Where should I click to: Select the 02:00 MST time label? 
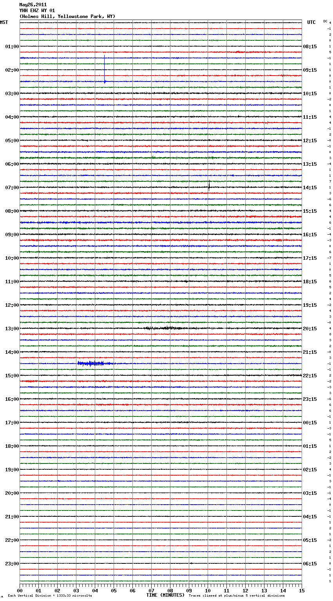[x=12, y=70]
